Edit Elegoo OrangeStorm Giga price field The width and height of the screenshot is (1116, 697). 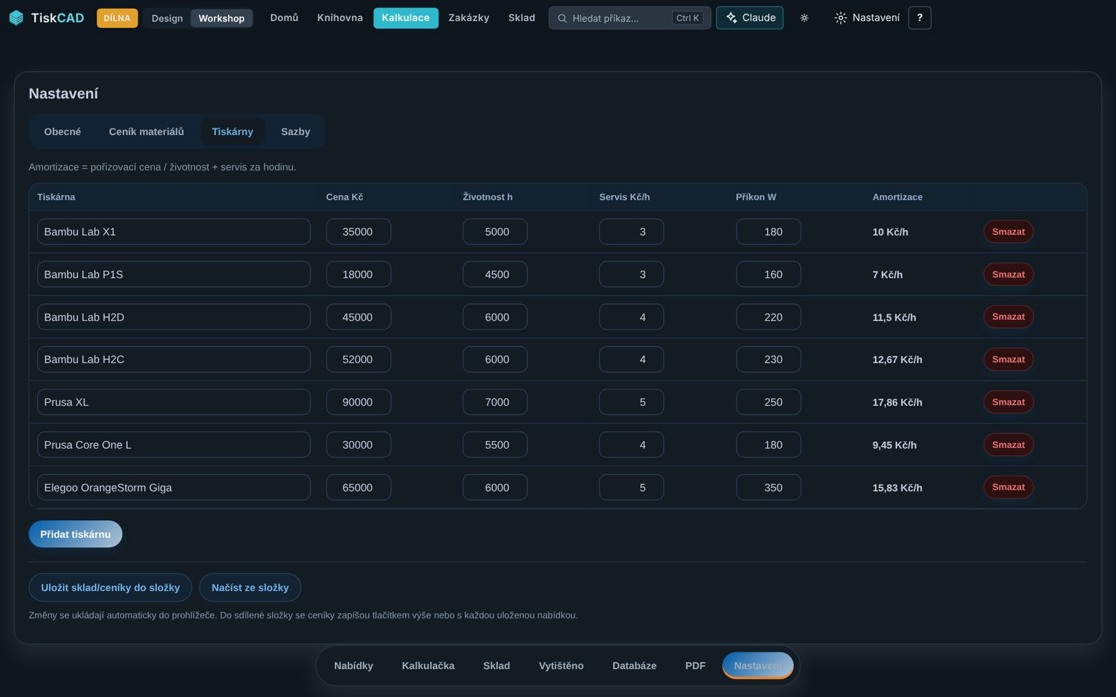point(359,487)
